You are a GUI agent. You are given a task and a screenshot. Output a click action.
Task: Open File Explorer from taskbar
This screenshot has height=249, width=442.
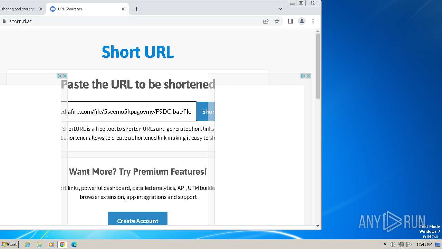coord(39,245)
